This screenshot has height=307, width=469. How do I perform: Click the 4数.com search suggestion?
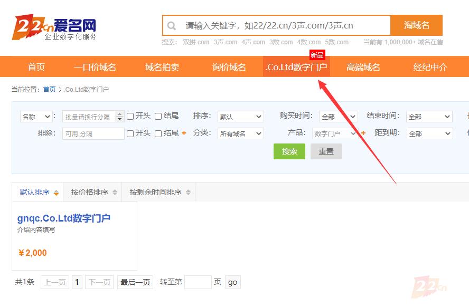pyautogui.click(x=308, y=42)
